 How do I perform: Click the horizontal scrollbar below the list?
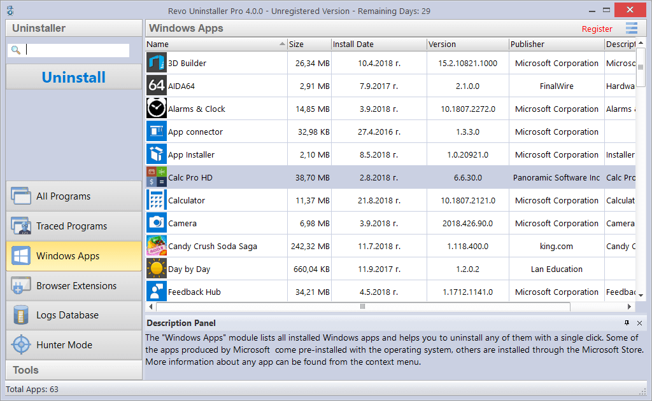pos(362,306)
